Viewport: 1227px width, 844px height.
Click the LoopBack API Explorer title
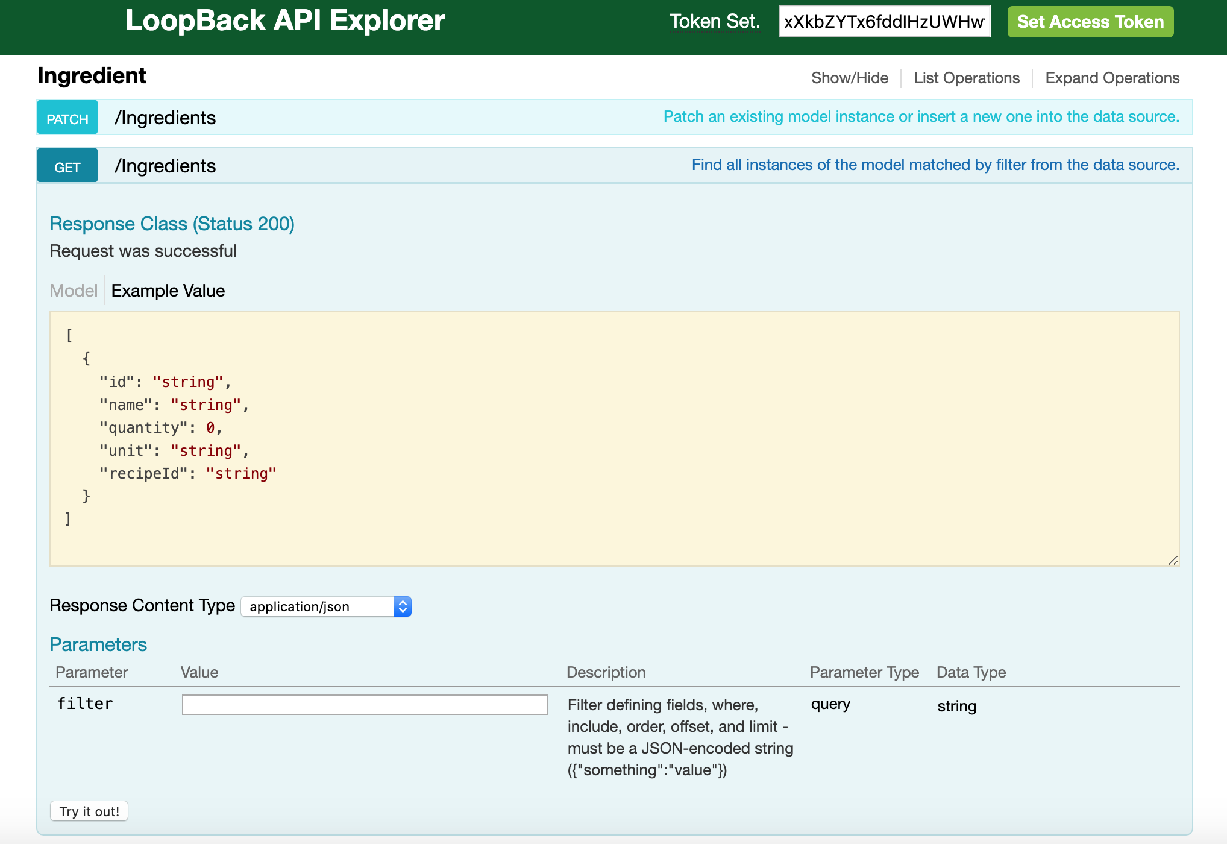285,20
